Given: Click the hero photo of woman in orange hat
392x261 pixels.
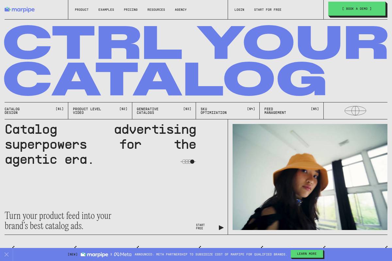Looking at the screenshot, I should (x=310, y=177).
